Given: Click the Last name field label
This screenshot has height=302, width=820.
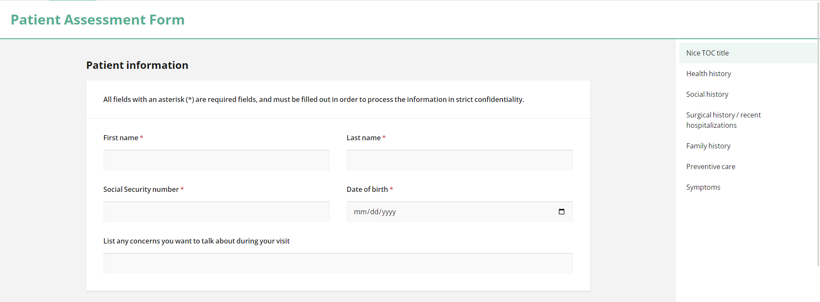Looking at the screenshot, I should tap(363, 137).
